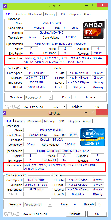Click the 200.67 MHz bus speed value
The height and width of the screenshot is (220, 111).
pos(37,82)
